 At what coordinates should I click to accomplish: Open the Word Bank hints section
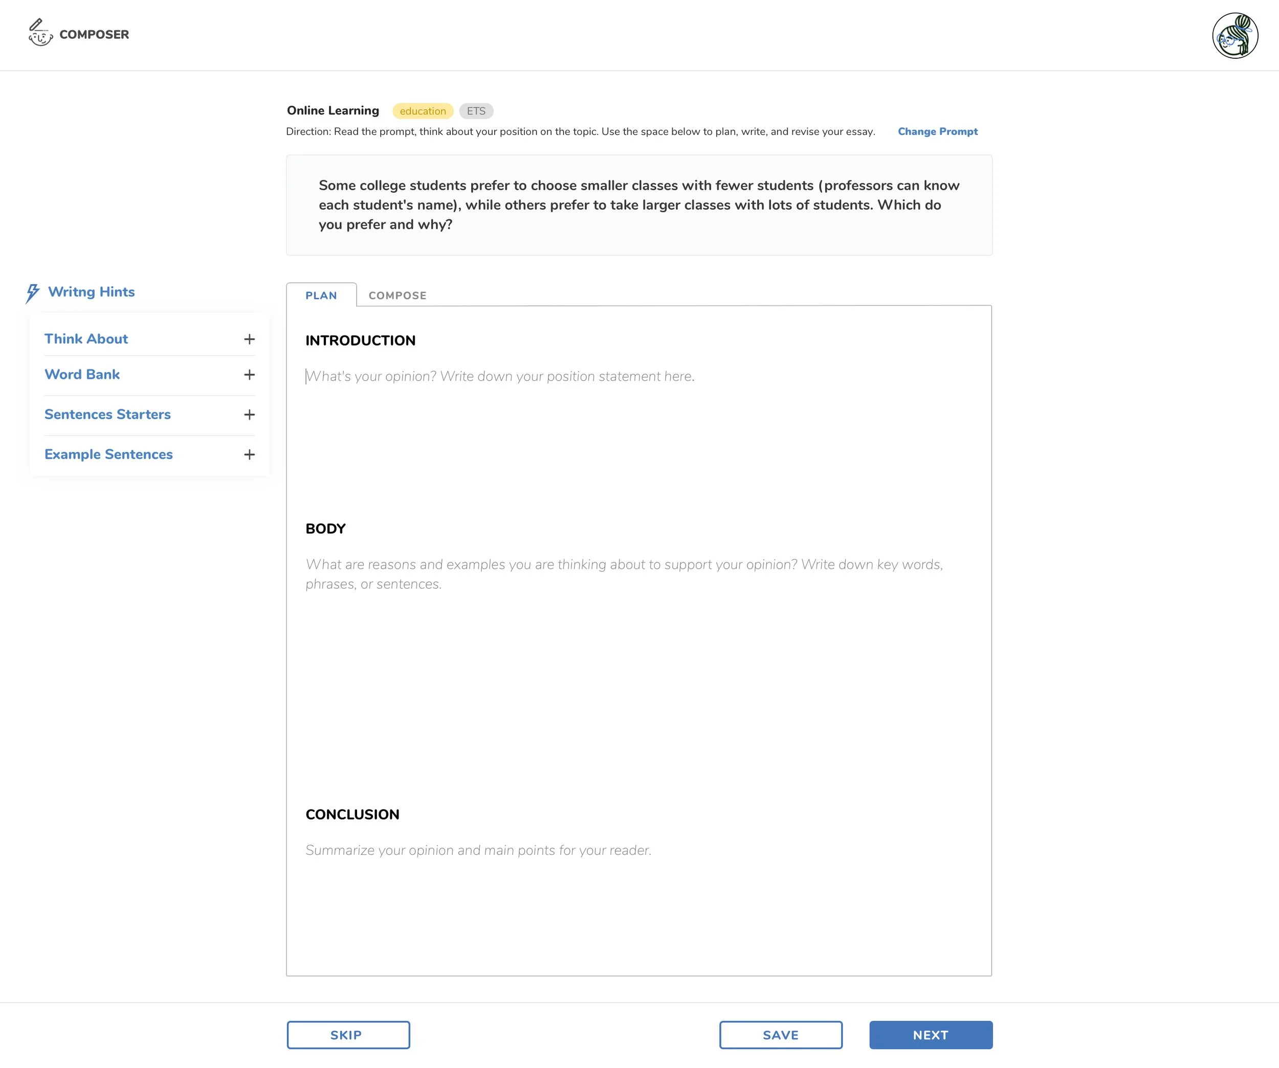tap(82, 375)
